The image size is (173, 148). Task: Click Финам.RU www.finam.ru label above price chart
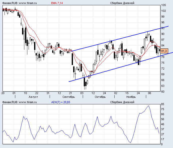point(20,3)
